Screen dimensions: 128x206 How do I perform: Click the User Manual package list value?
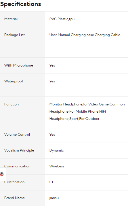[85, 35]
